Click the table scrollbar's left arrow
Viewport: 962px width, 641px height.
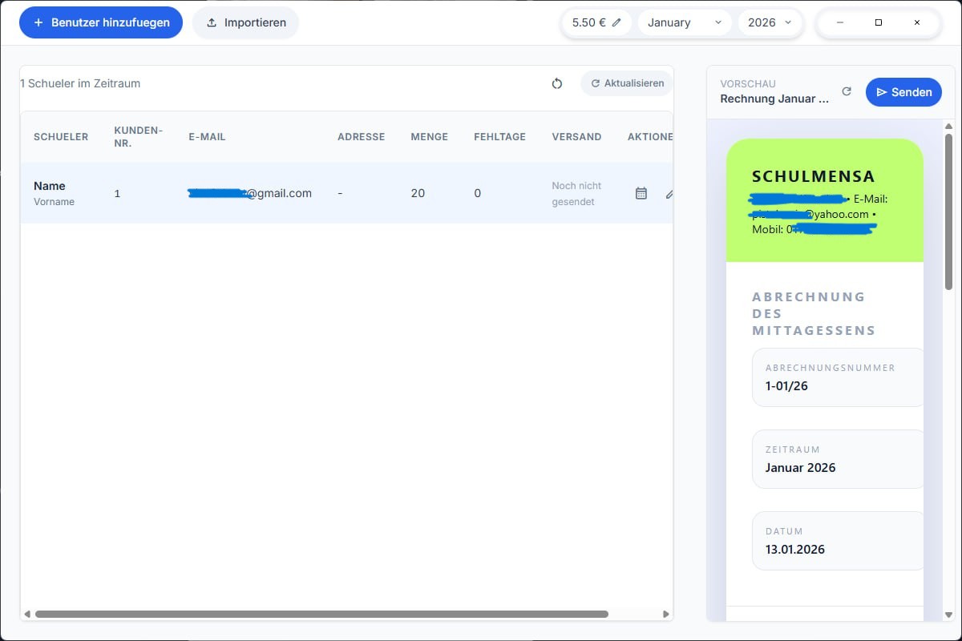pos(26,615)
